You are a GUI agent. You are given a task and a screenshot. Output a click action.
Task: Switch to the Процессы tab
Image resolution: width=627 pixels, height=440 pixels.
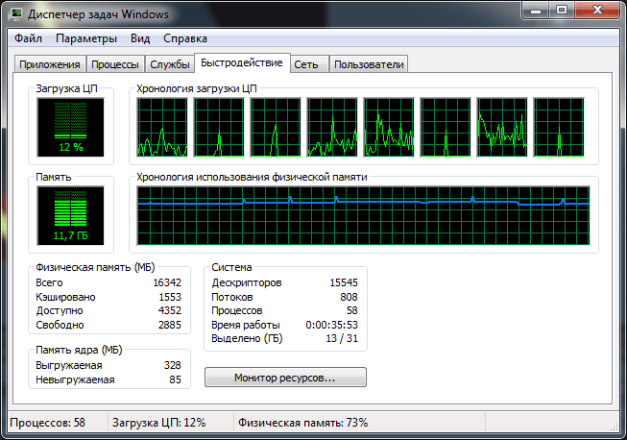(115, 64)
